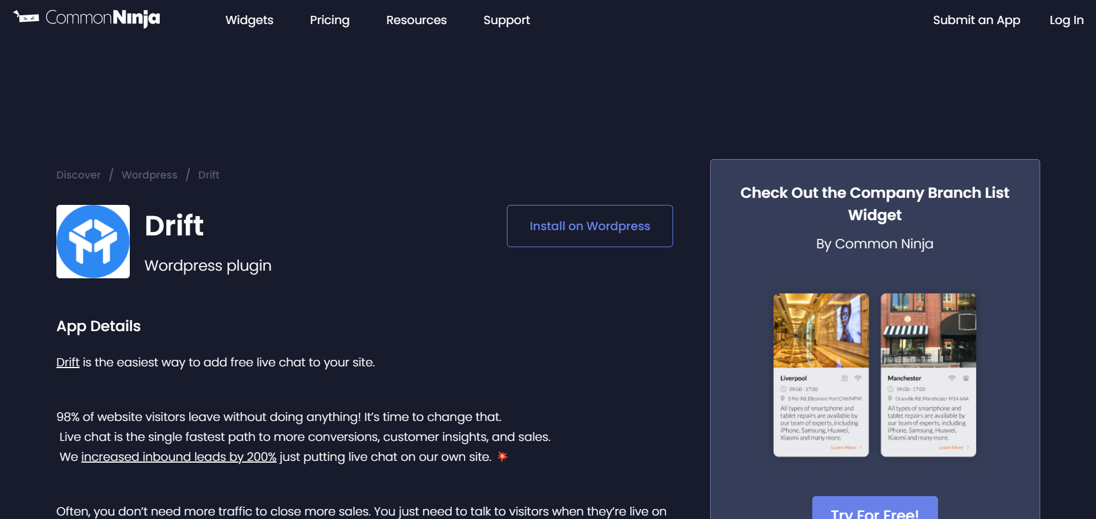Open the increased inbound leads by 200% link
Screen dimensions: 1096x519
click(179, 457)
